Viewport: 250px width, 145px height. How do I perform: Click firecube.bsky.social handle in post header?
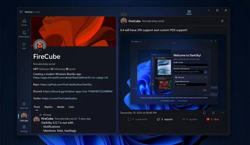[x=153, y=21]
